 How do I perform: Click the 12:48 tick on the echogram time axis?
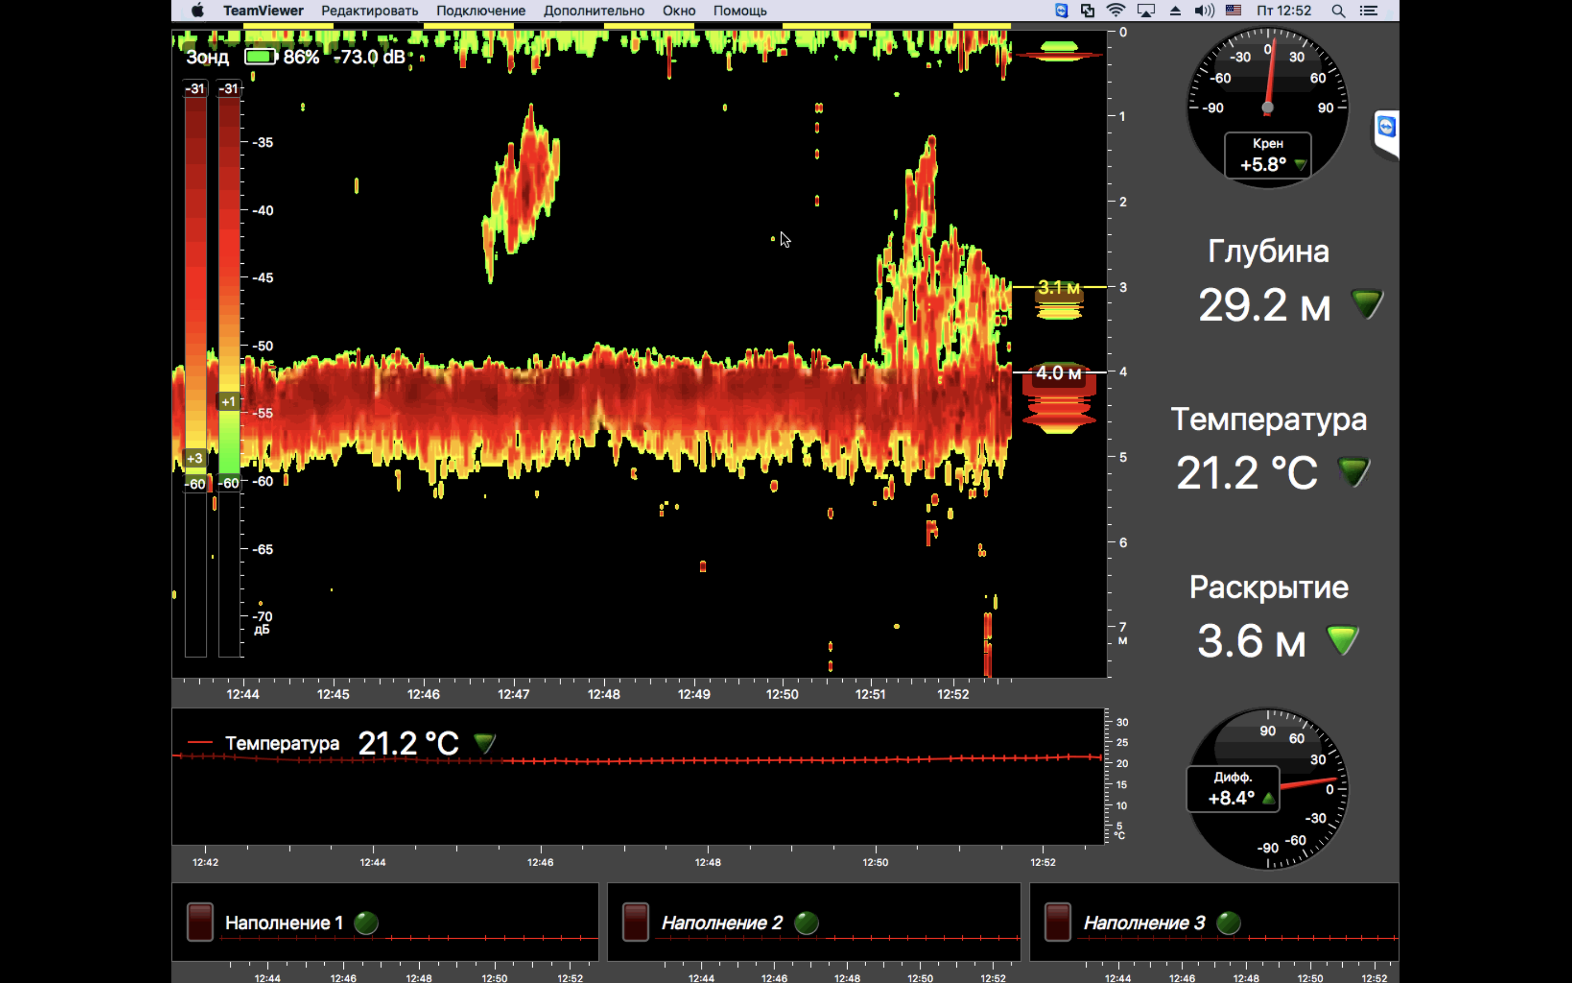point(604,693)
